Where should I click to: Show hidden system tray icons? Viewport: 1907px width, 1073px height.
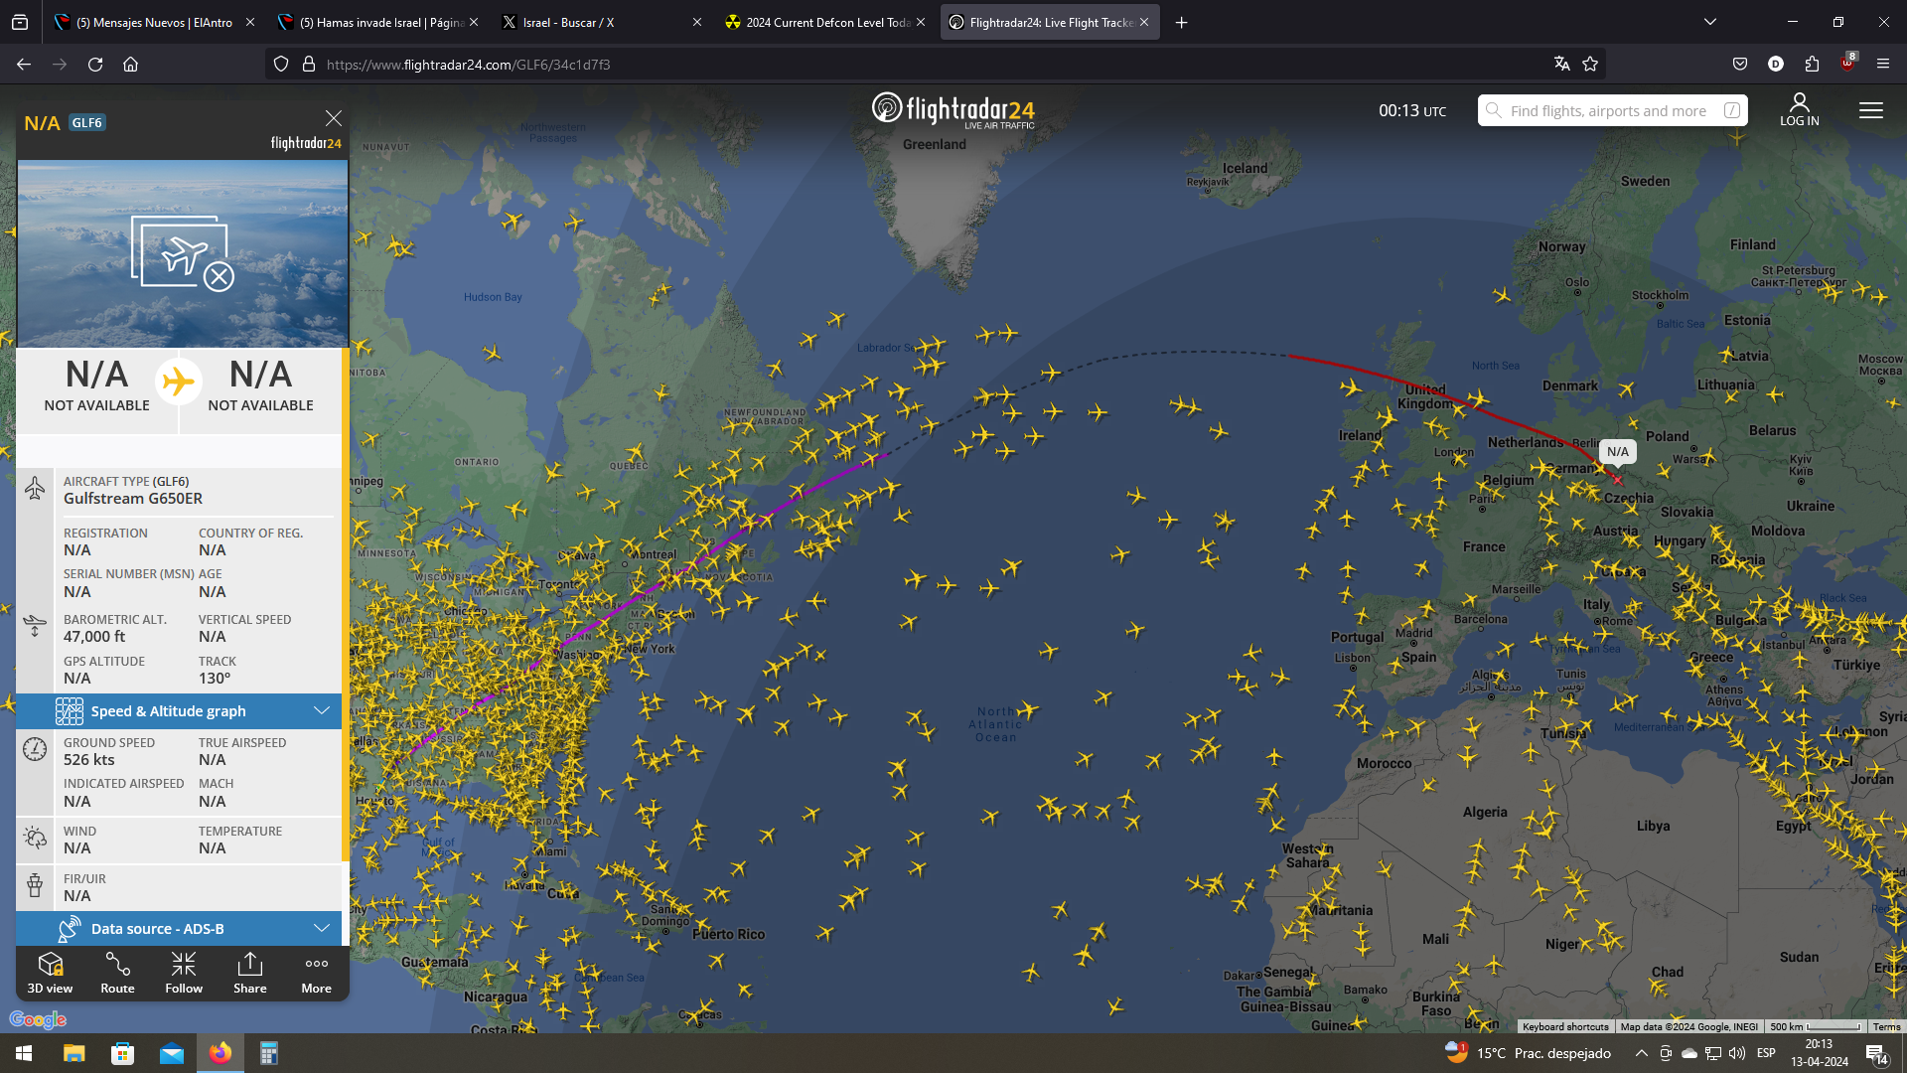click(x=1642, y=1053)
